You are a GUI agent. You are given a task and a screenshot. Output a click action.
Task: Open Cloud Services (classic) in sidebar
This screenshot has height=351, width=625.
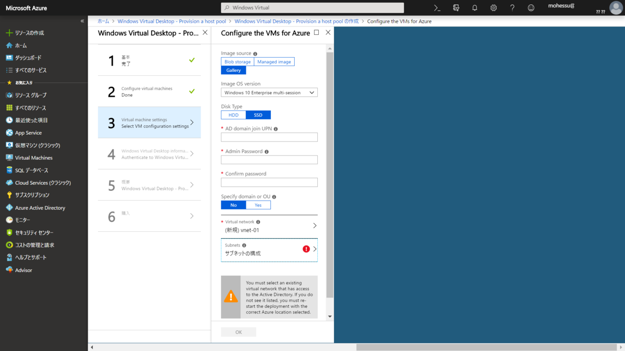click(x=43, y=183)
